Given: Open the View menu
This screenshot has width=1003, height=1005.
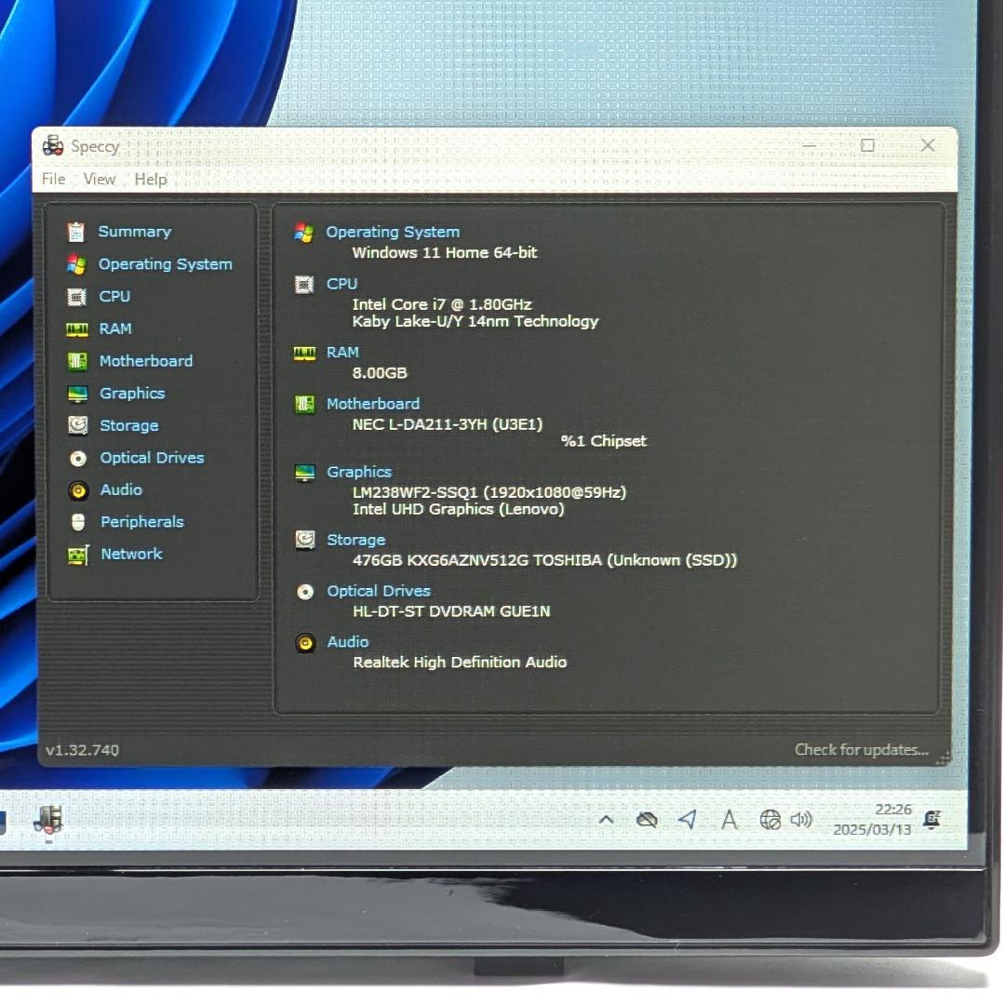Looking at the screenshot, I should 99,179.
